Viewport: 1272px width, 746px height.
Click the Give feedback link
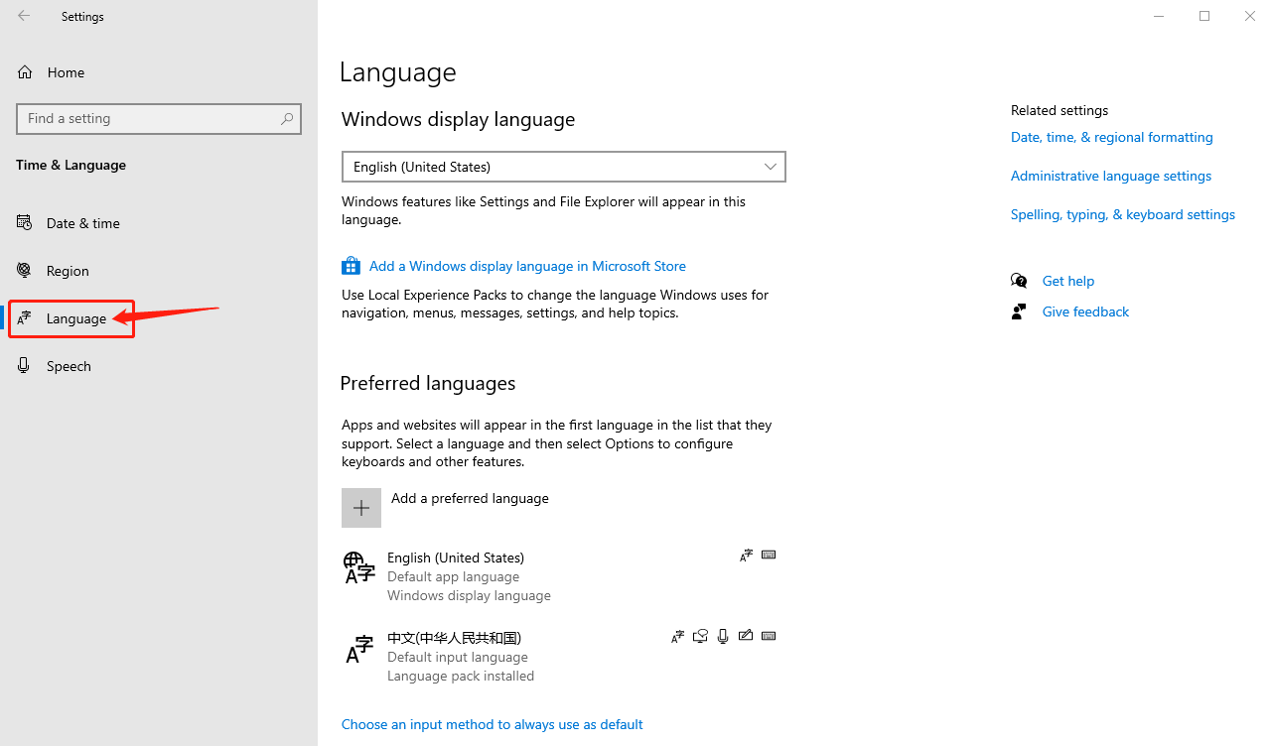1085,311
